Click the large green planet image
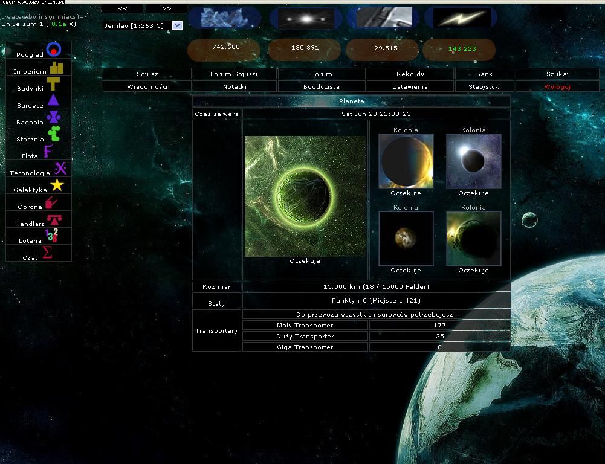Screen dimensions: 605x464 [x=305, y=196]
